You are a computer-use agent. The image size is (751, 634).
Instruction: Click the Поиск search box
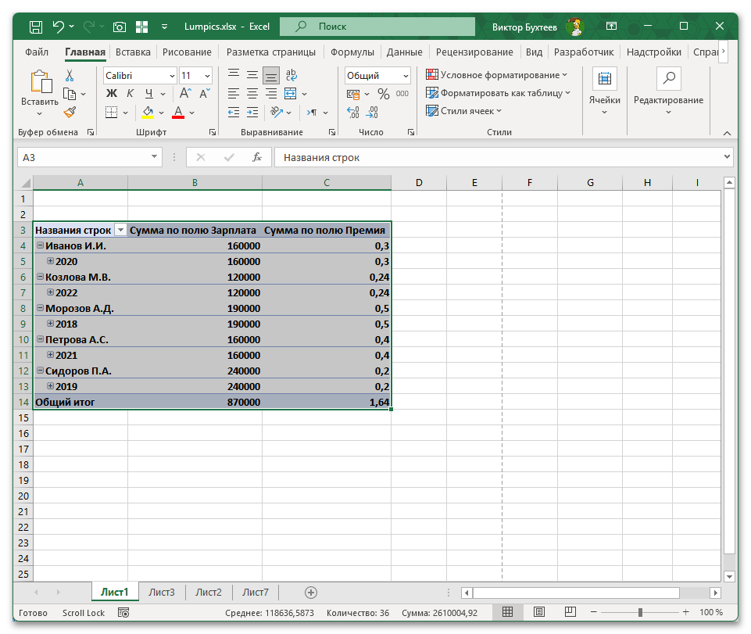coord(383,27)
